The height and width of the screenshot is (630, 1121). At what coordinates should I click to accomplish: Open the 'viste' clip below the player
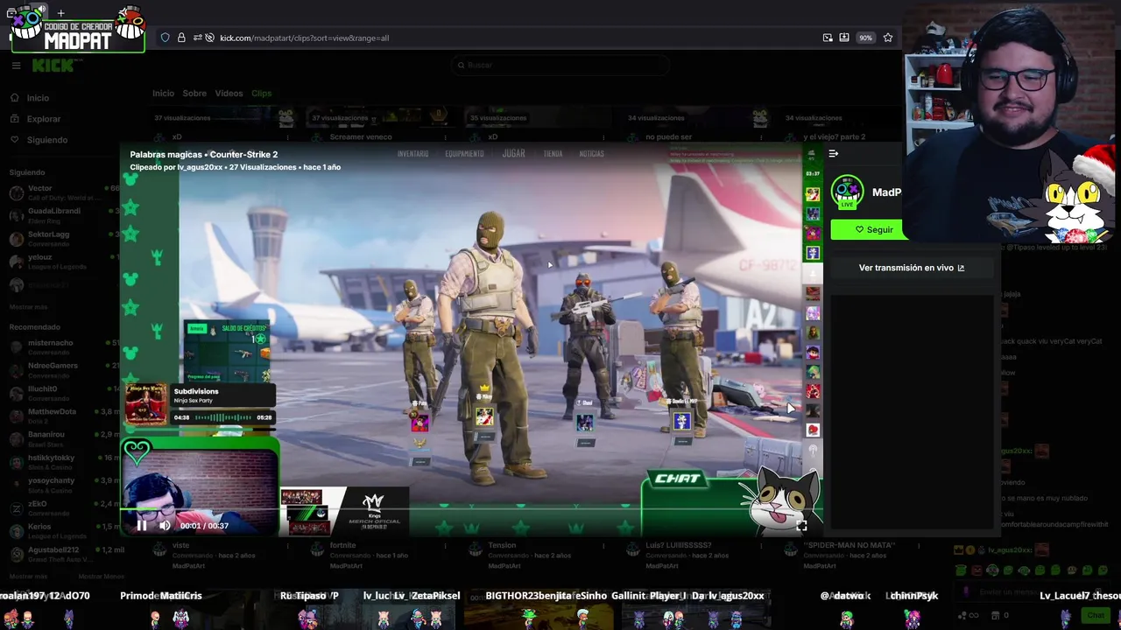(180, 545)
